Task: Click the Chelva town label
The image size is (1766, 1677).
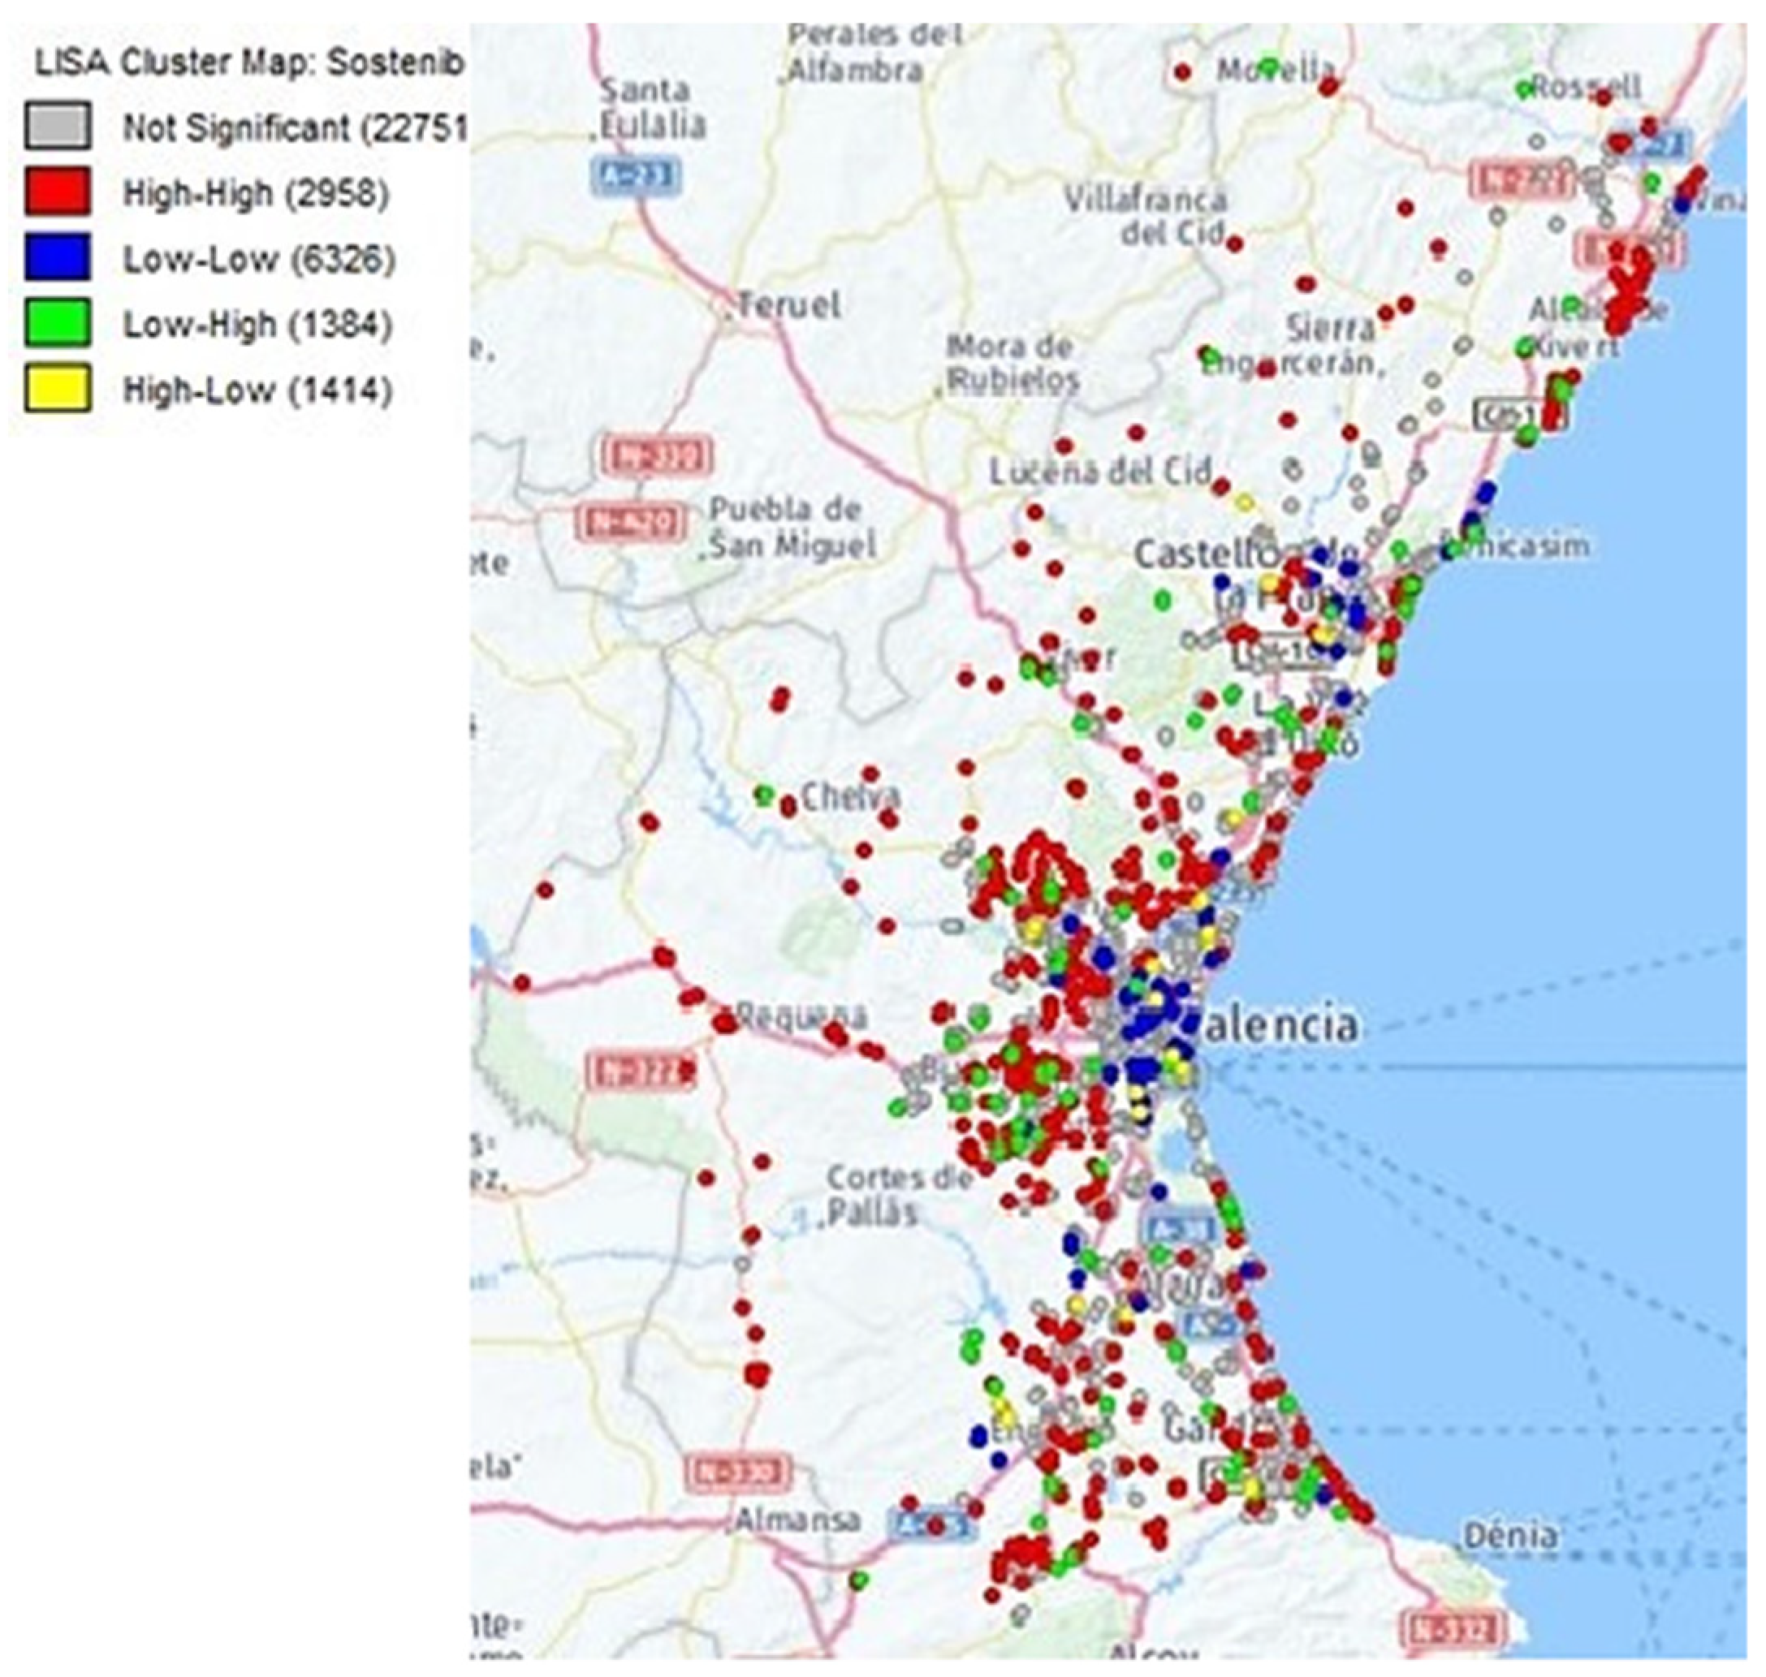Action: coord(849,796)
